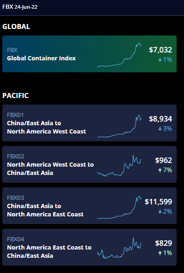This screenshot has width=184, height=273.
Task: Click the green up arrow beside 7%
Action: pos(160,170)
